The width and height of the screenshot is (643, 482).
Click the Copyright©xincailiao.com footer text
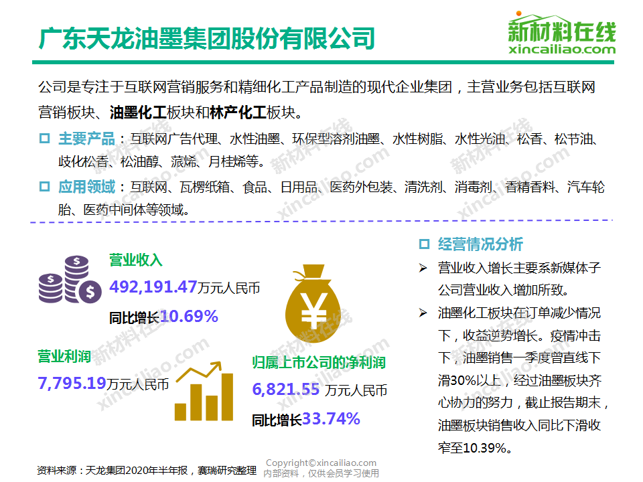tap(321, 463)
